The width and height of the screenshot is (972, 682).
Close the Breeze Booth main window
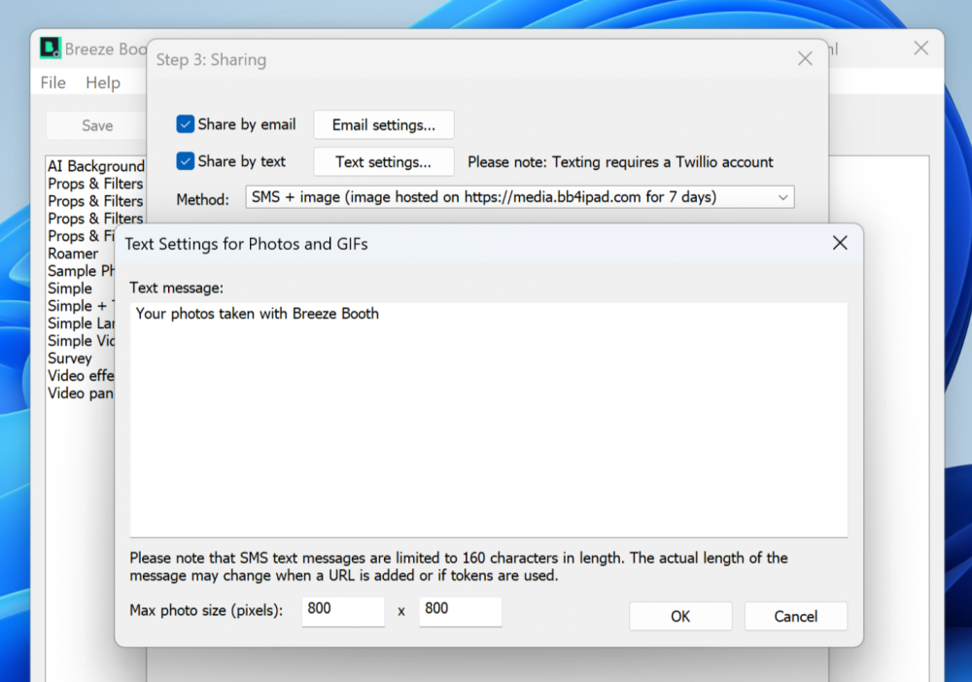point(921,49)
